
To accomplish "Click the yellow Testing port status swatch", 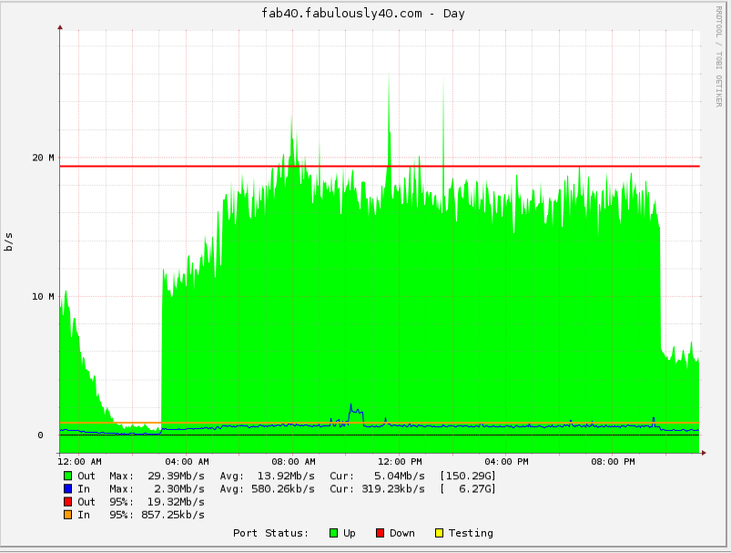I will point(439,533).
